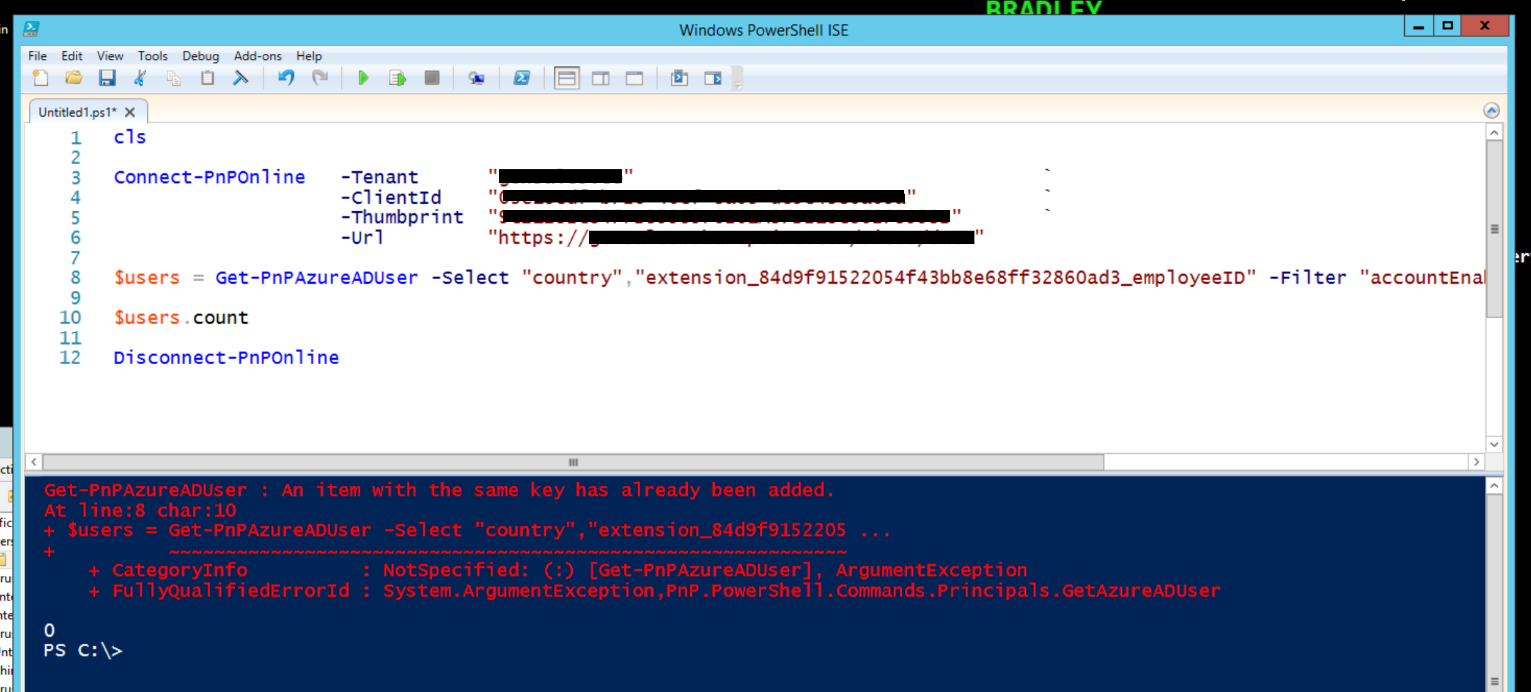Toggle Show Script Pane Right layout

602,78
